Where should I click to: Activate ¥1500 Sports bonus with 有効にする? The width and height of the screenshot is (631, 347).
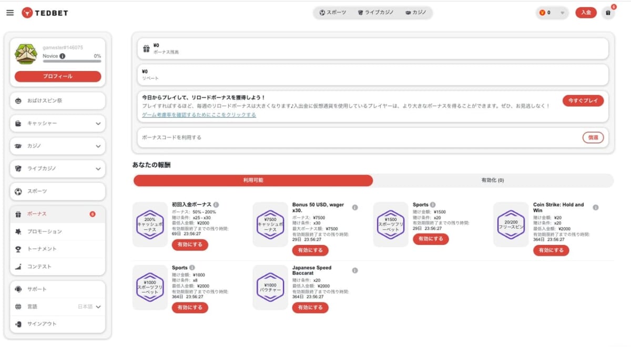(431, 239)
